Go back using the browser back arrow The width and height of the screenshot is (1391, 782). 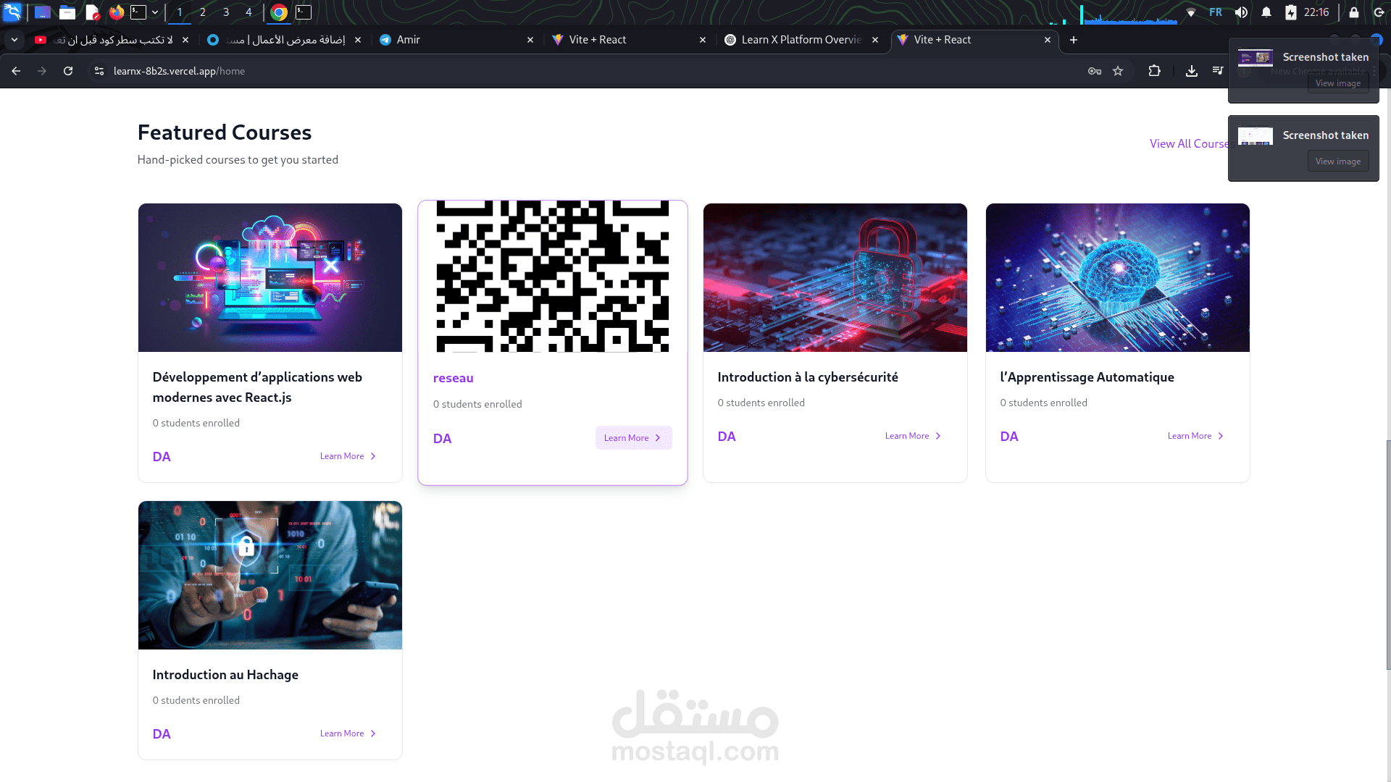click(x=16, y=71)
